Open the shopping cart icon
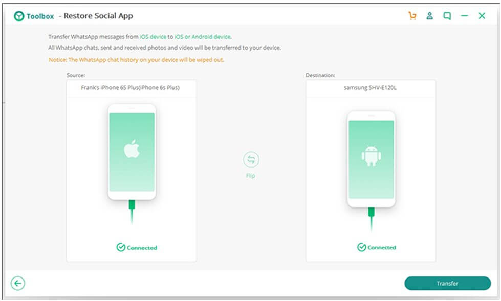Screen dimensions: 501x301 412,16
